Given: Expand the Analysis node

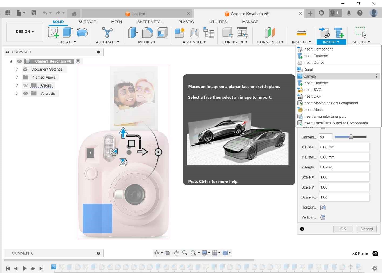Looking at the screenshot, I should (x=17, y=93).
